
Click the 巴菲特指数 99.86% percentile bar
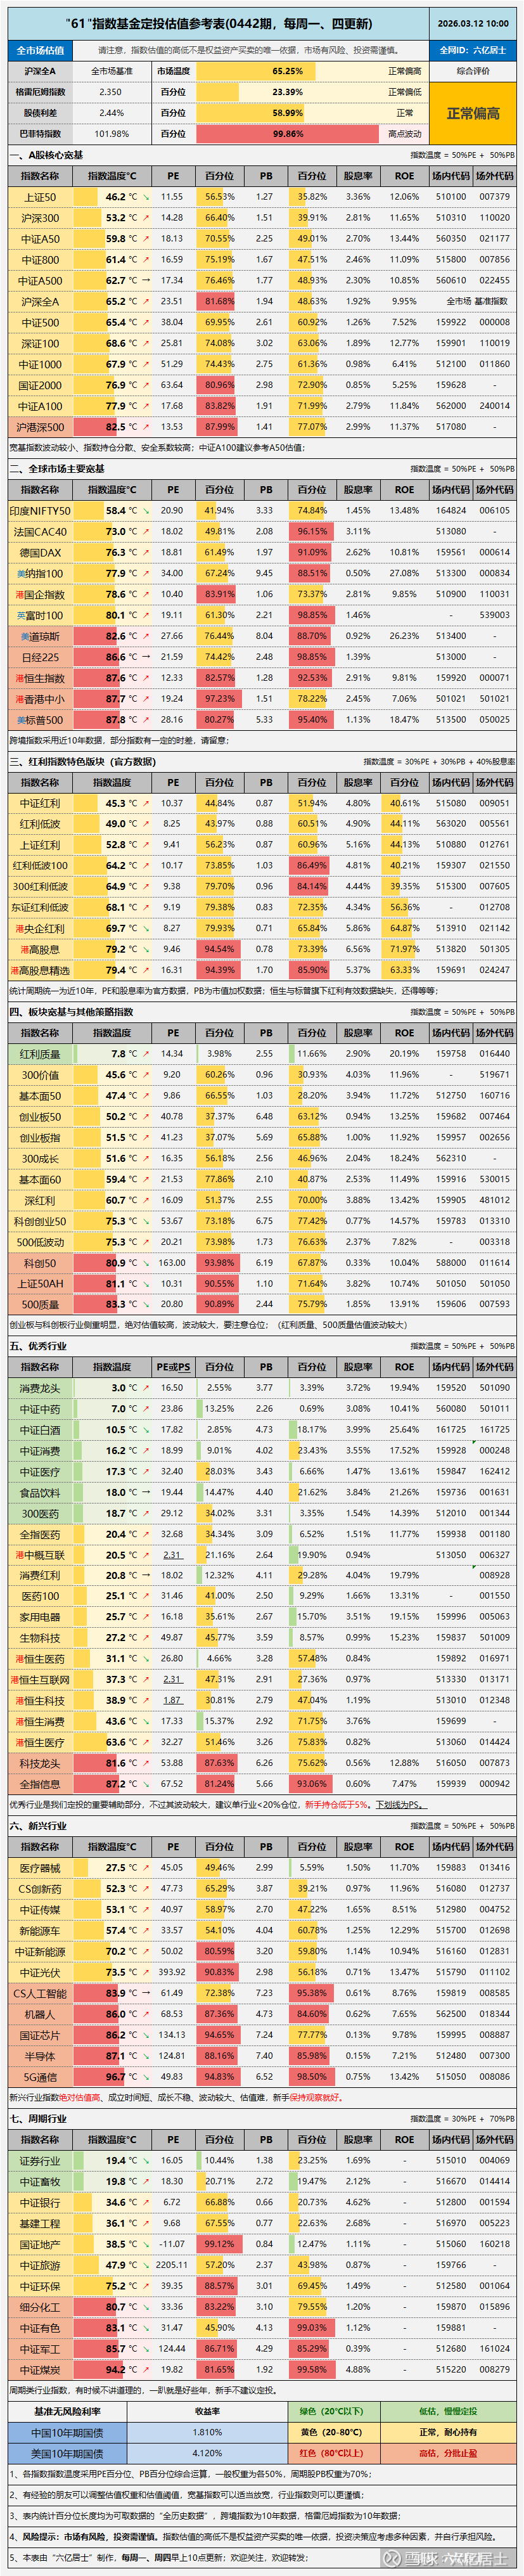pyautogui.click(x=287, y=134)
